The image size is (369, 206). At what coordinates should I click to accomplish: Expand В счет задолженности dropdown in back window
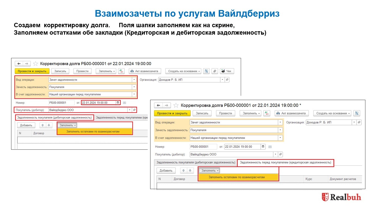coord(134,94)
